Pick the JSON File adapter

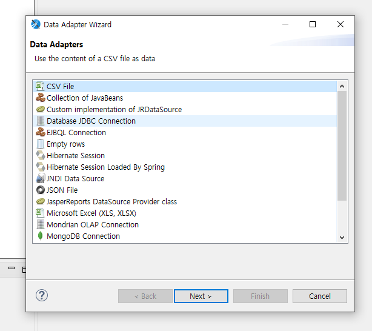point(185,190)
